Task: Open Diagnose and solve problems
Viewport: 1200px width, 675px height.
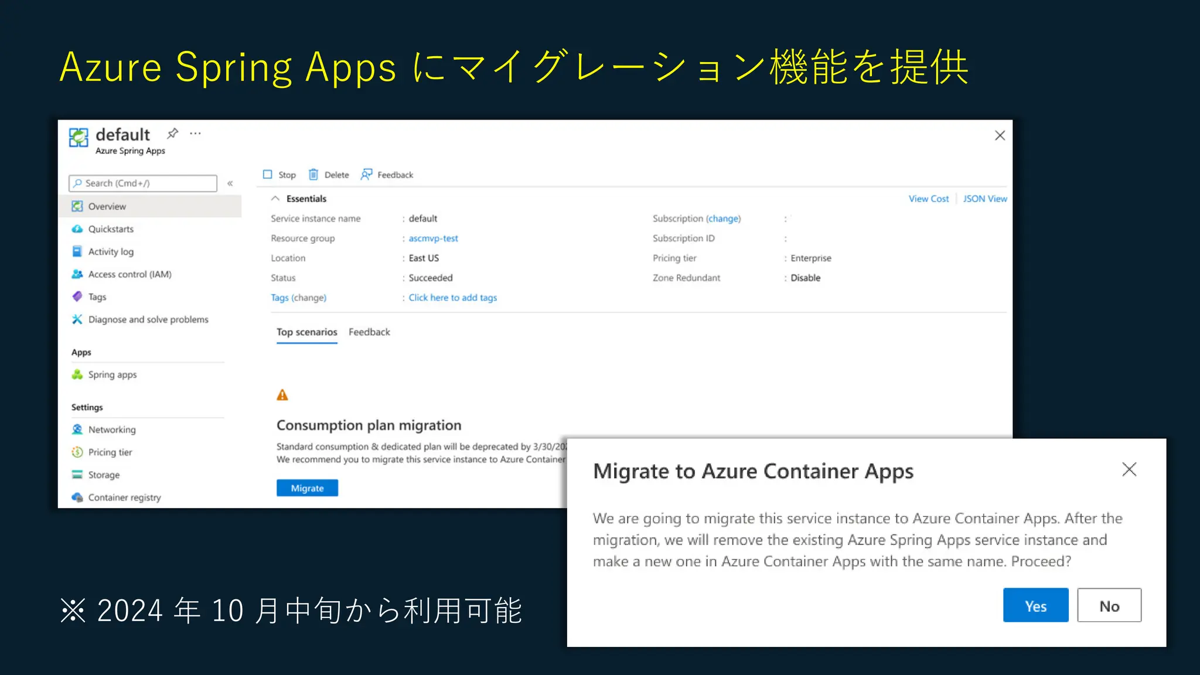Action: pyautogui.click(x=148, y=319)
